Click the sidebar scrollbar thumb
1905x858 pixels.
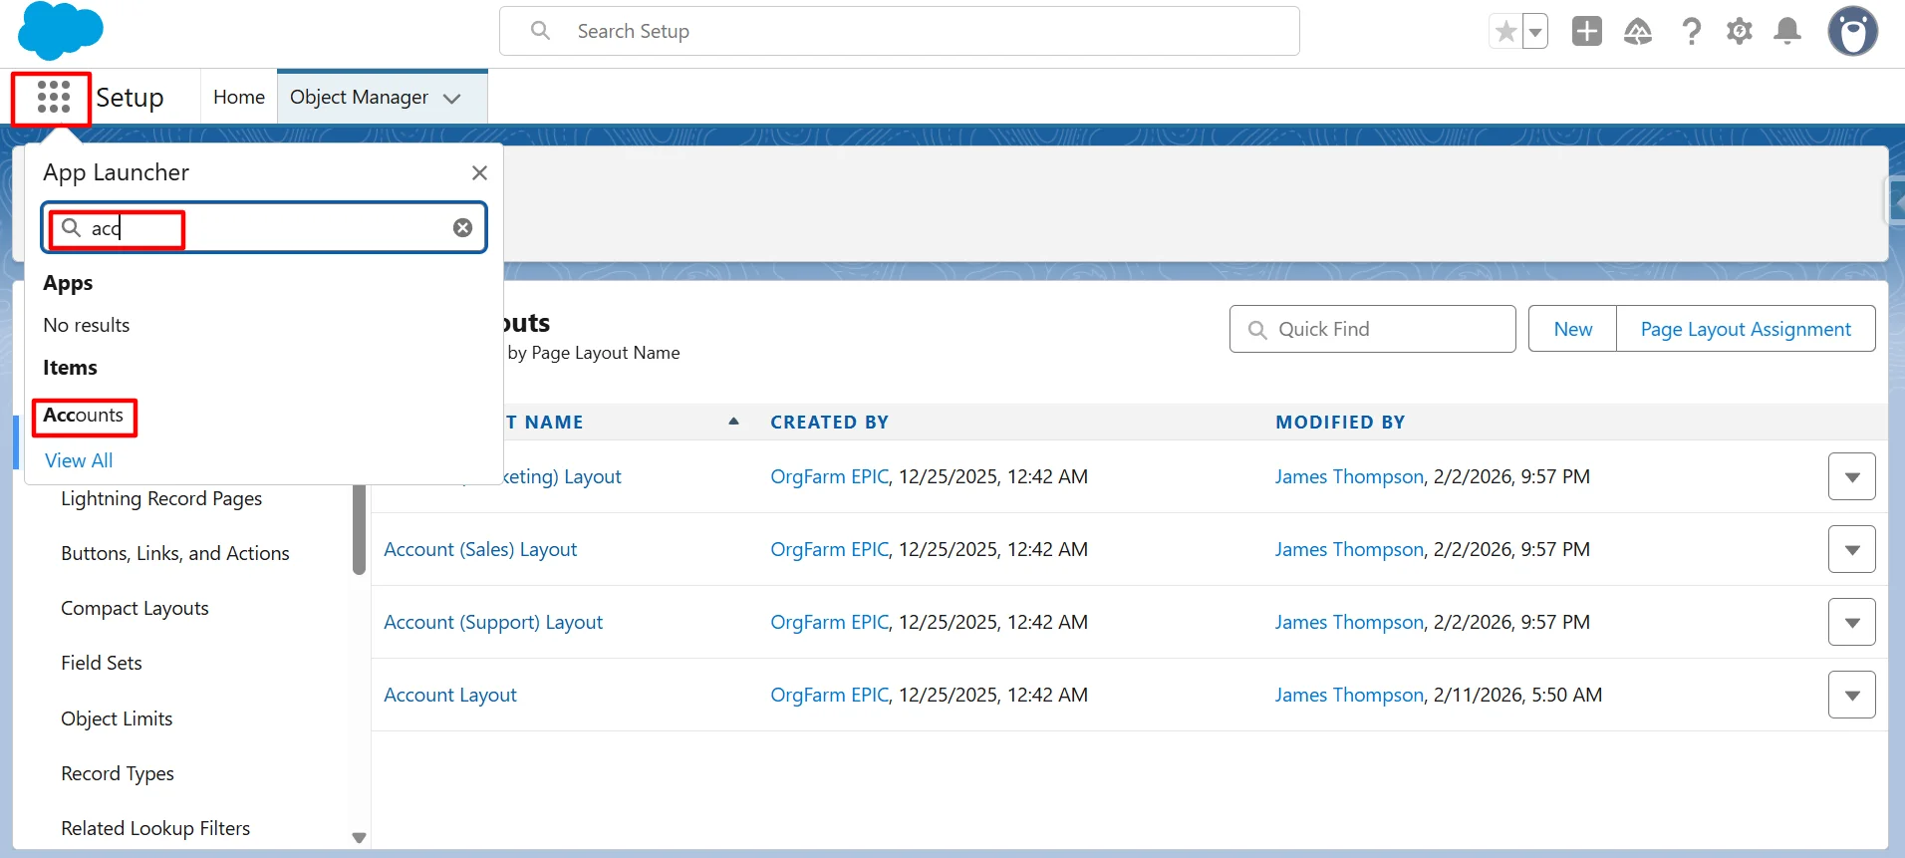359,530
